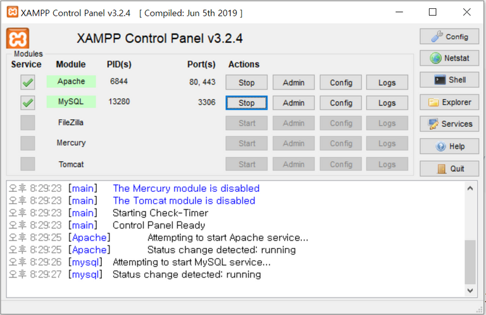The height and width of the screenshot is (315, 486).
Task: Click 'Attempting to start Apache service...' log entry
Action: pos(228,237)
